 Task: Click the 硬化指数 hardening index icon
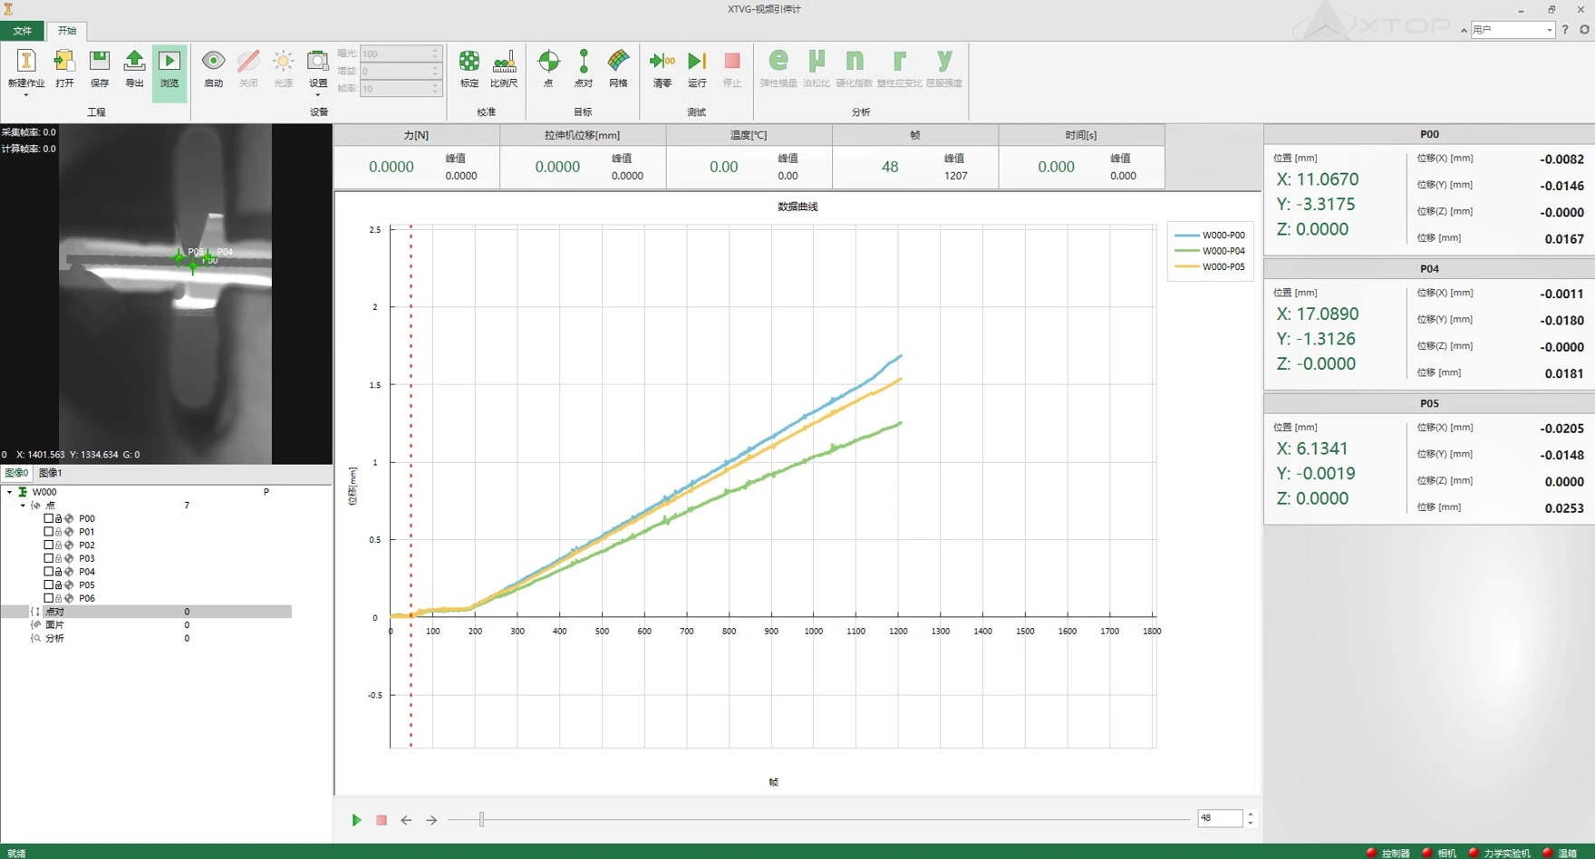[x=854, y=61]
